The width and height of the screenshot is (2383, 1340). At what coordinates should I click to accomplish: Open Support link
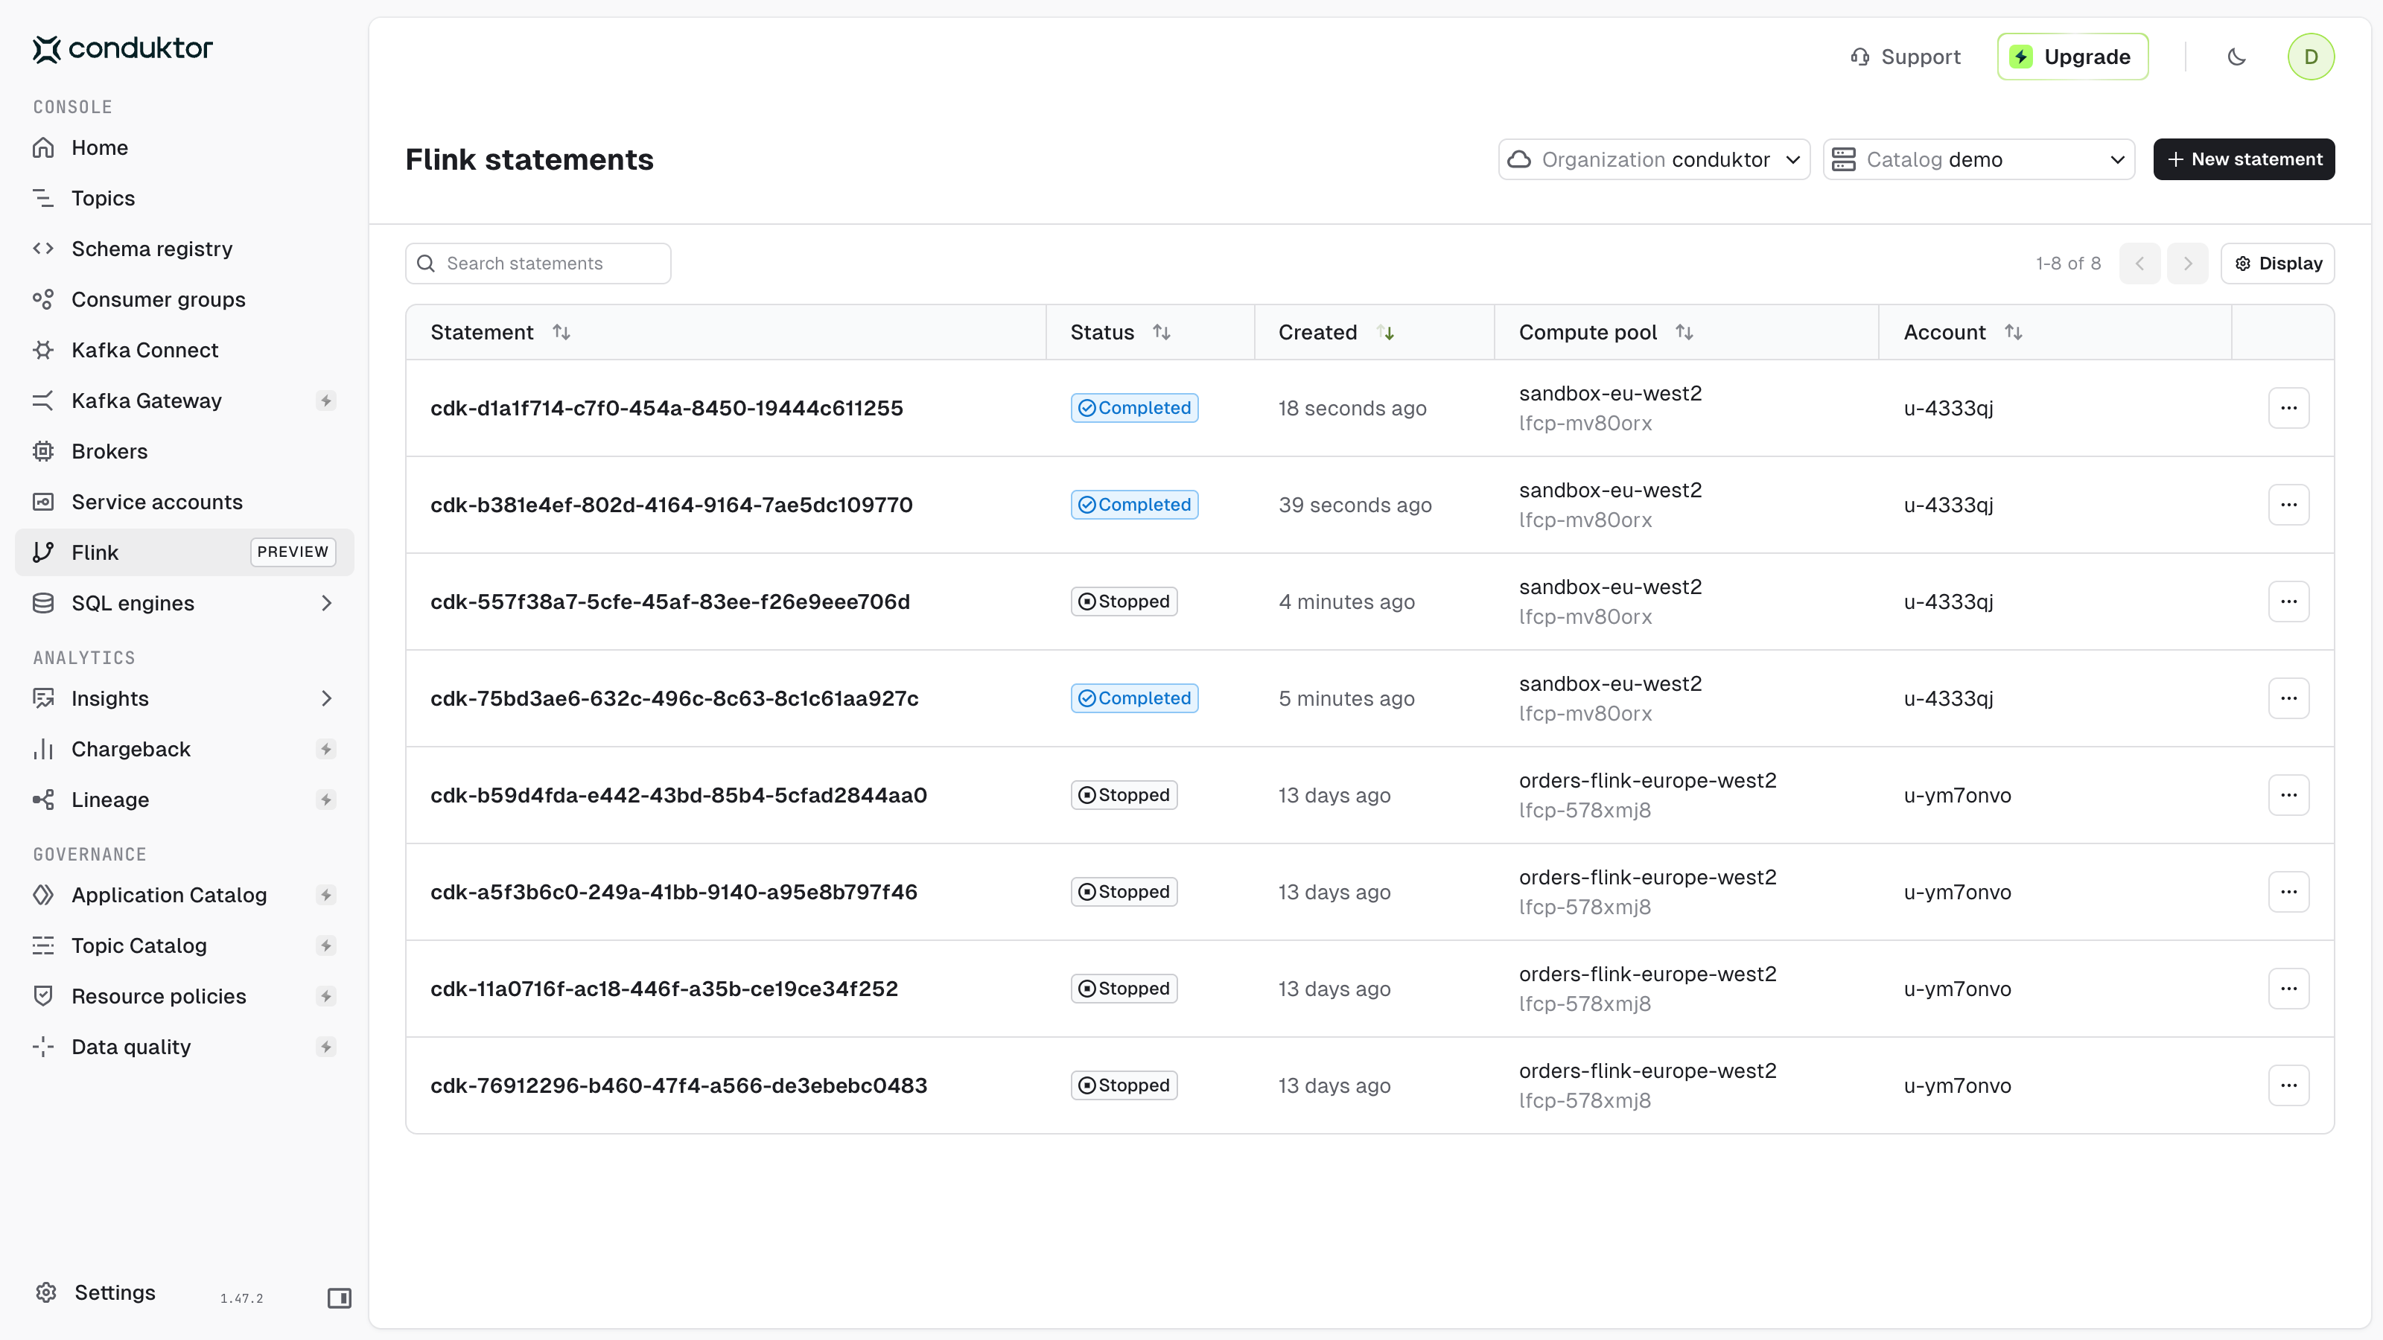point(1906,57)
